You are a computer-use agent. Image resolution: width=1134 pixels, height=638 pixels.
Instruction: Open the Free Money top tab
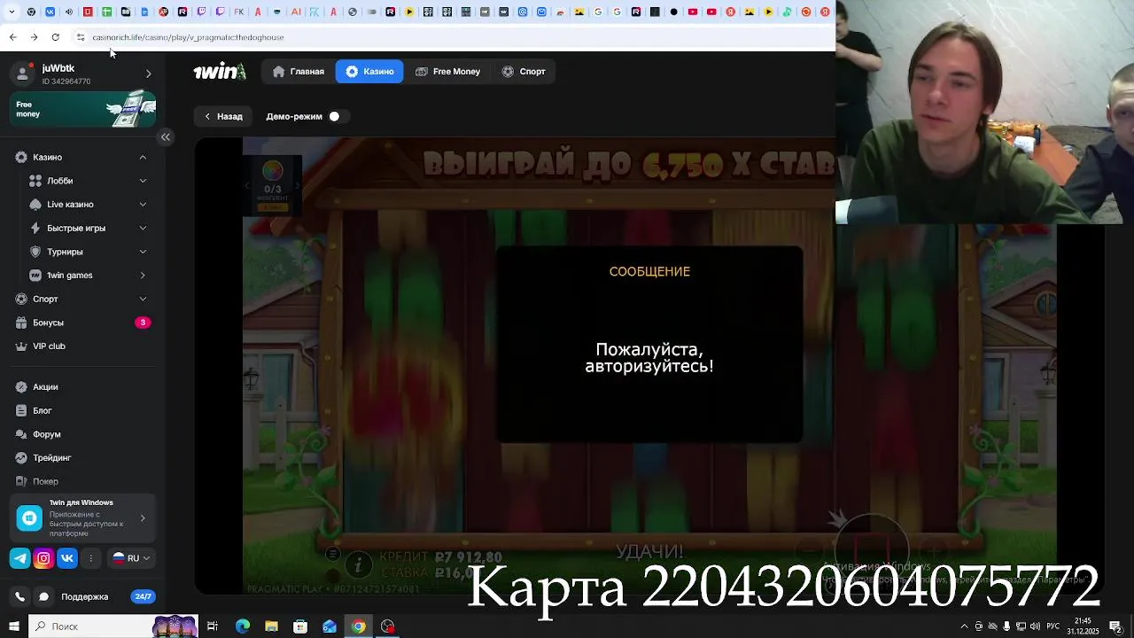[x=448, y=72]
